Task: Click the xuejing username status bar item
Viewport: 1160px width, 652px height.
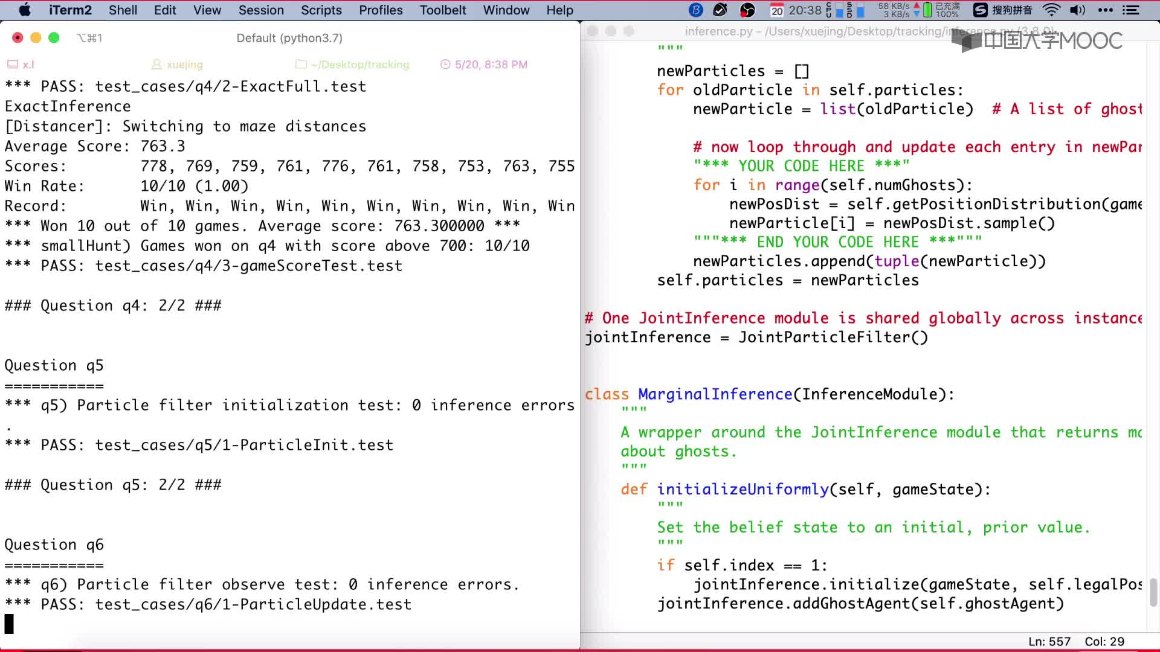Action: click(177, 64)
